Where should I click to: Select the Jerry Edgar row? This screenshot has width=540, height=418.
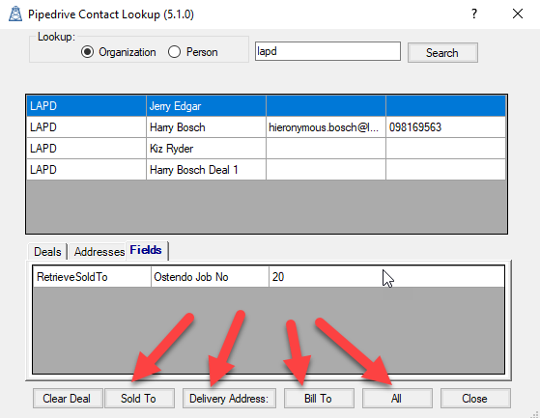point(267,106)
